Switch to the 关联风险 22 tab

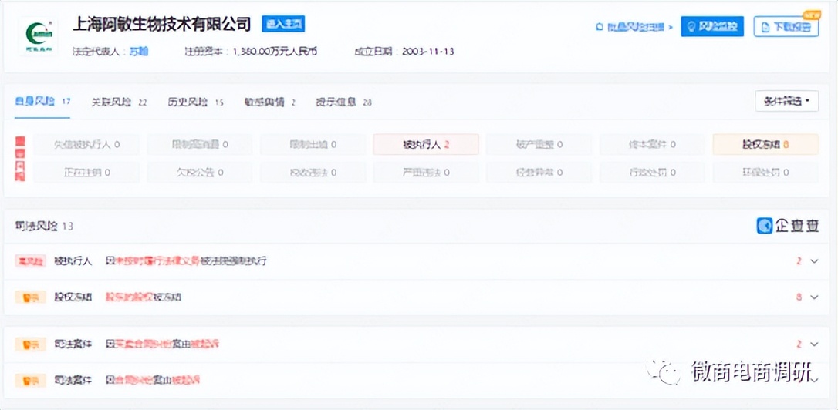119,102
